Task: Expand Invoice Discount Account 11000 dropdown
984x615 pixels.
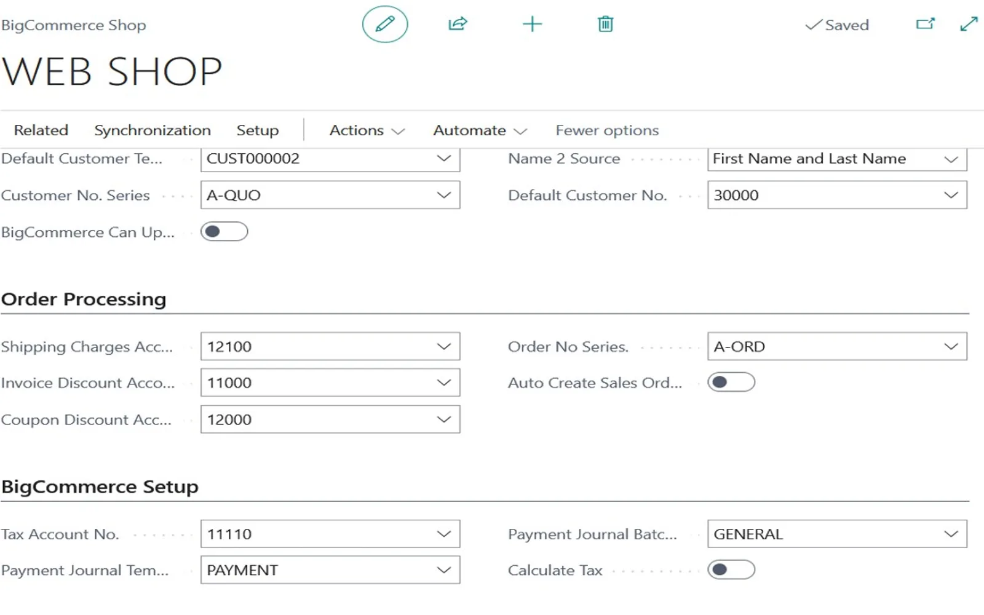Action: tap(444, 383)
